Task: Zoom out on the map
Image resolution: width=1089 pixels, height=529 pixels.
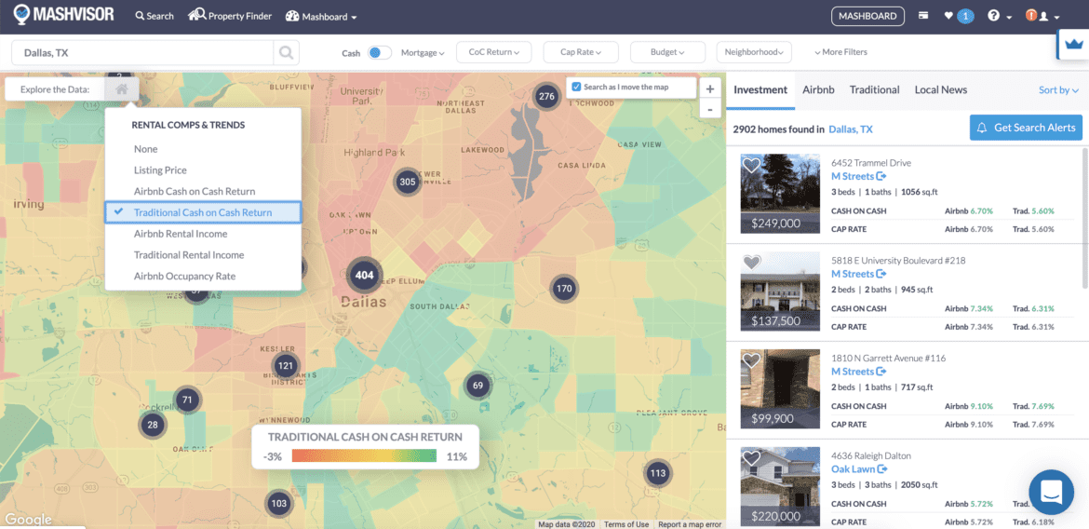Action: click(710, 109)
